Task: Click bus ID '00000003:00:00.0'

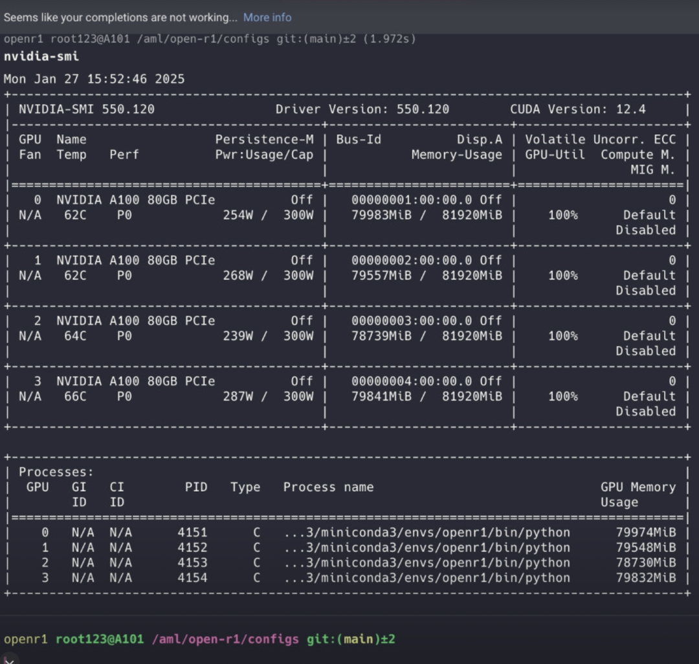Action: coord(412,321)
